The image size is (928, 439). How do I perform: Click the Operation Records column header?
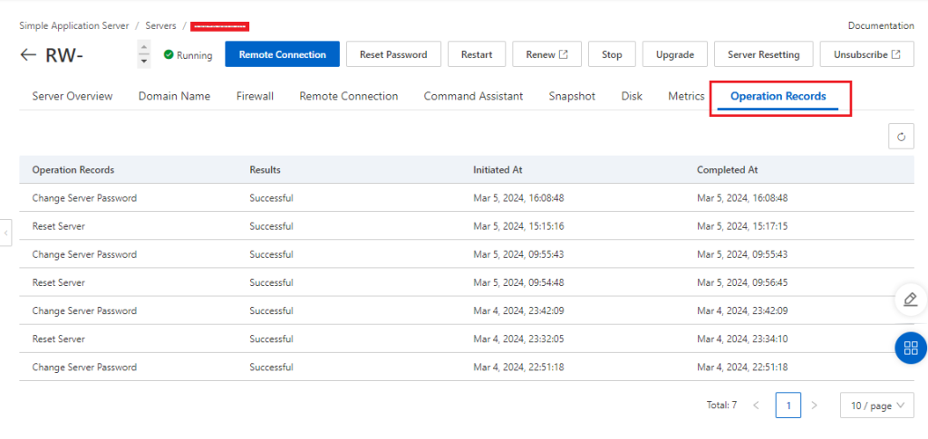(x=73, y=170)
